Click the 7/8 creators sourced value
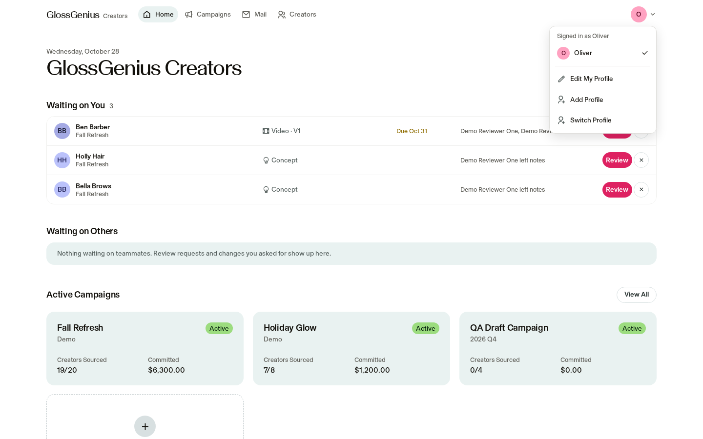Image resolution: width=703 pixels, height=439 pixels. click(269, 370)
